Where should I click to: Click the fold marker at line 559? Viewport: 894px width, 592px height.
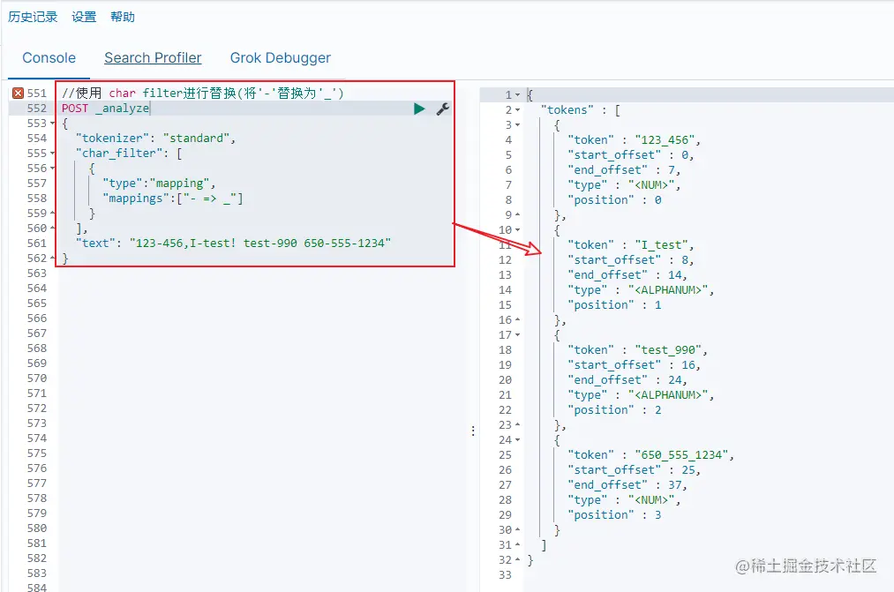(x=52, y=214)
